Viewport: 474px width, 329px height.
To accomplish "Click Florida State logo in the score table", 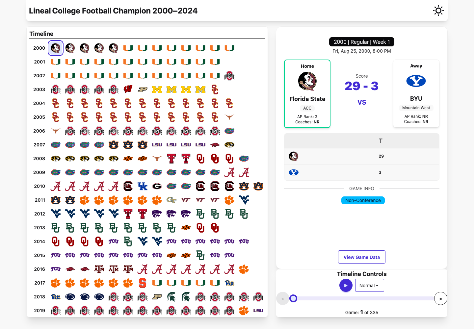I will coord(294,156).
